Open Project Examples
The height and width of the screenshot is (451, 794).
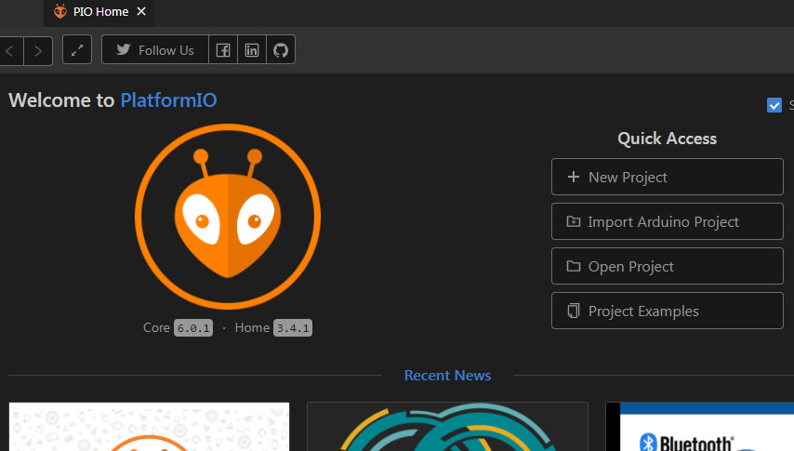668,311
